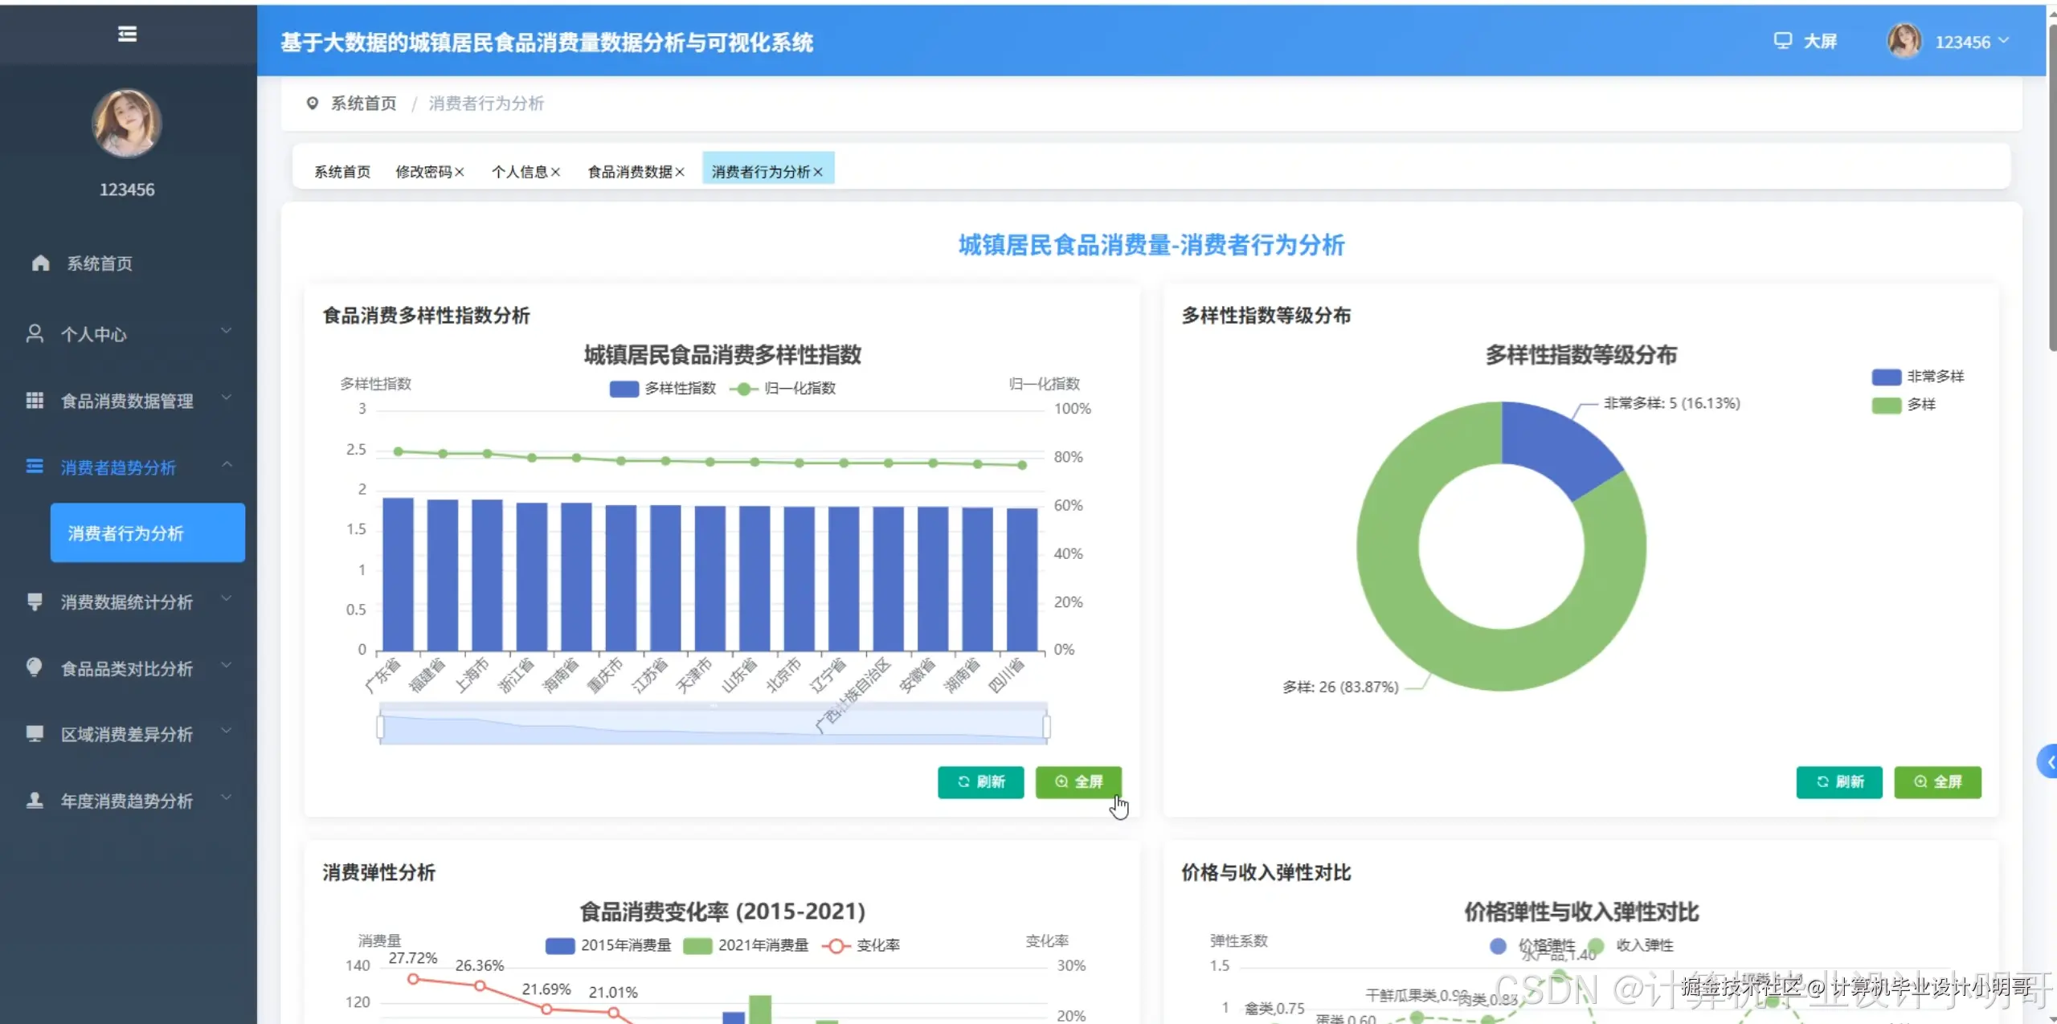Image resolution: width=2057 pixels, height=1024 pixels.
Task: Click the 大屏 monitor icon in header
Action: click(x=1782, y=41)
